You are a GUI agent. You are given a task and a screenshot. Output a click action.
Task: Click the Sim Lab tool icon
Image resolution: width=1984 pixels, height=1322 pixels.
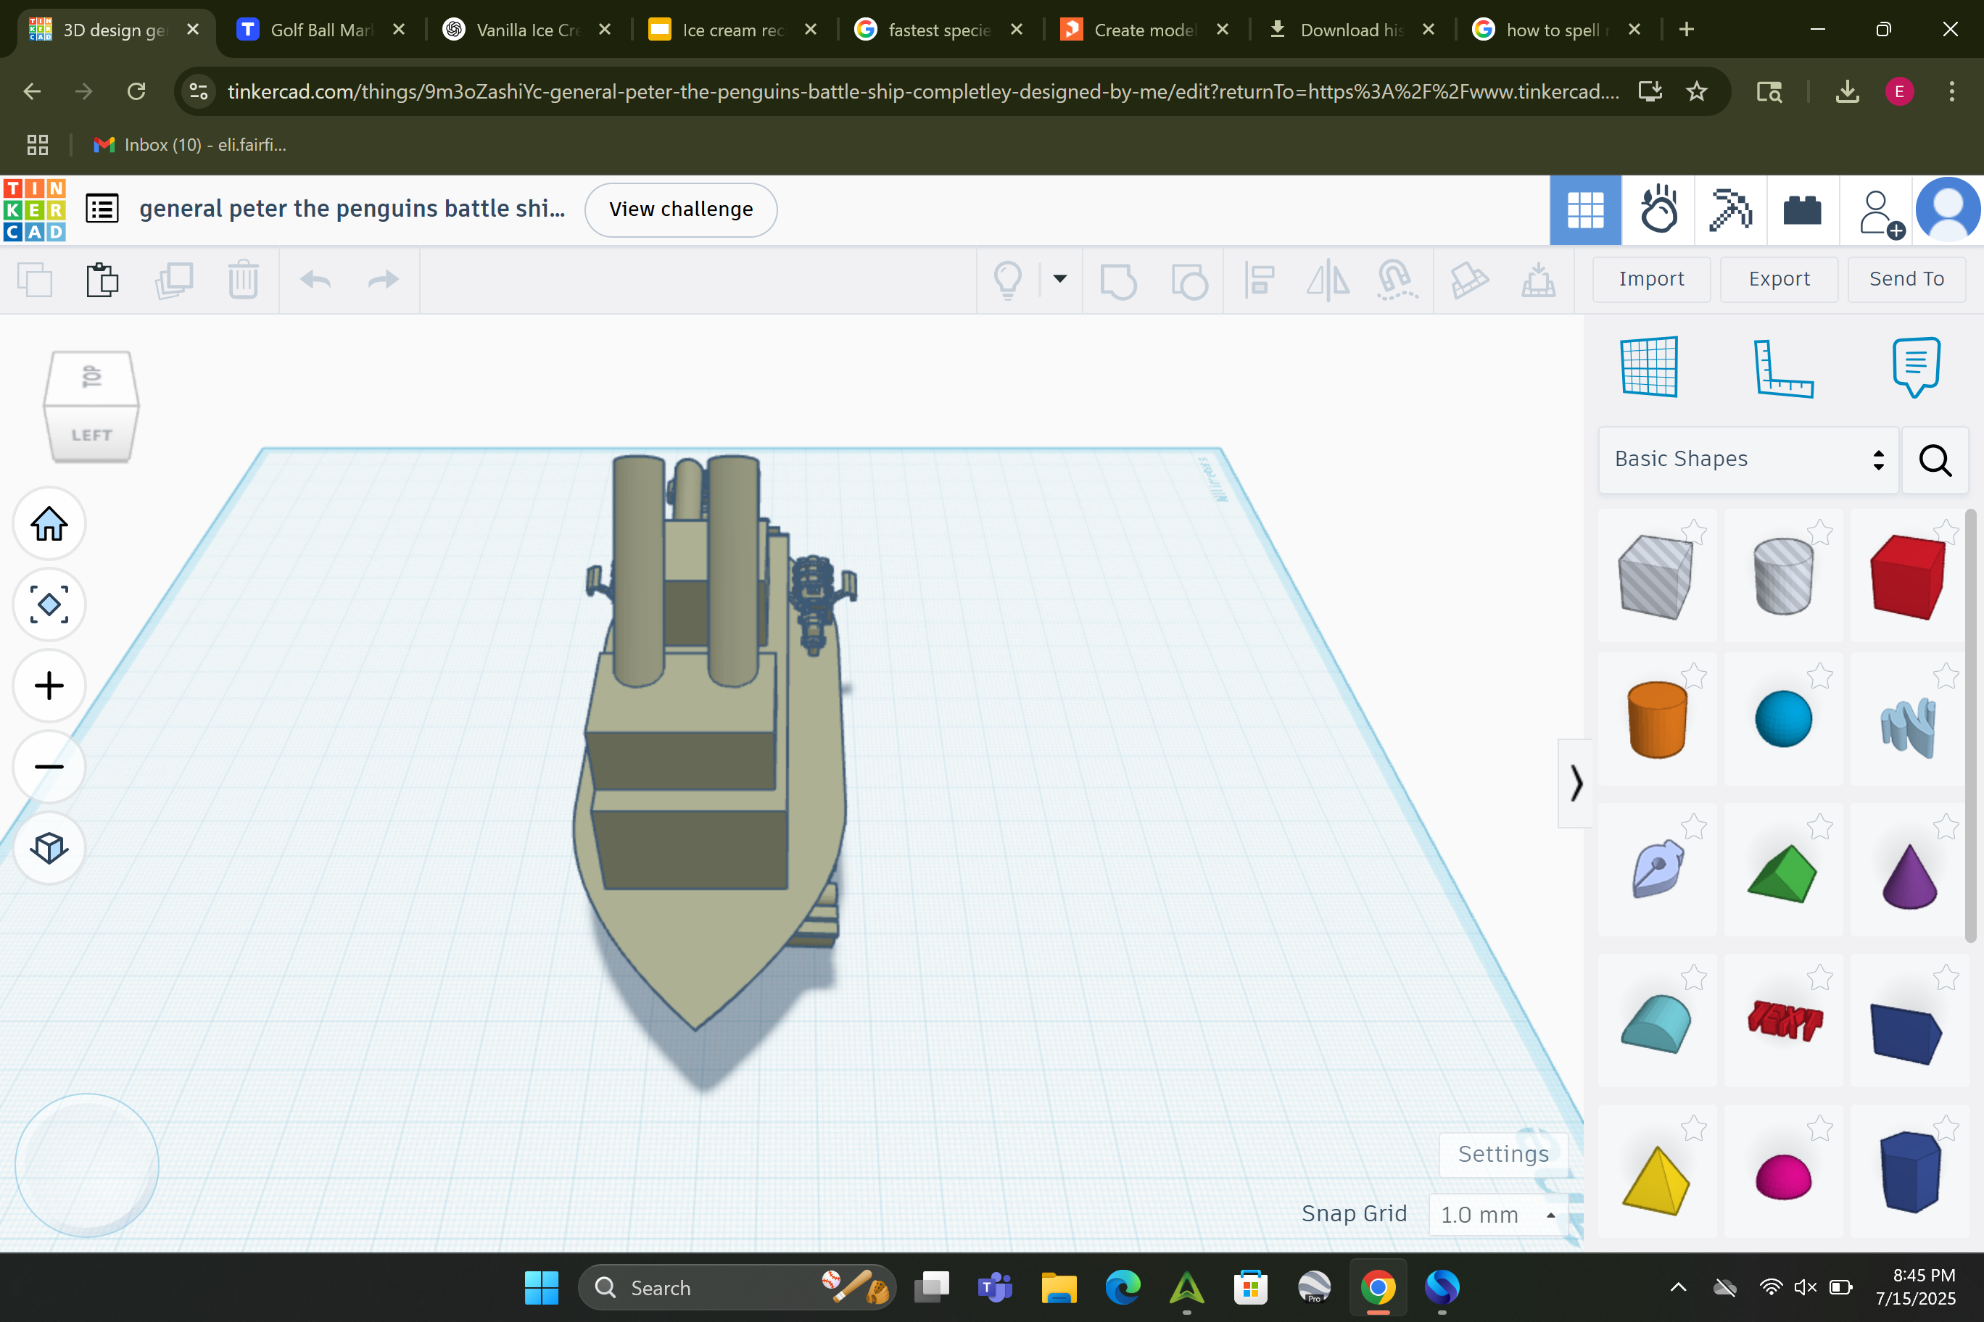coord(1468,280)
